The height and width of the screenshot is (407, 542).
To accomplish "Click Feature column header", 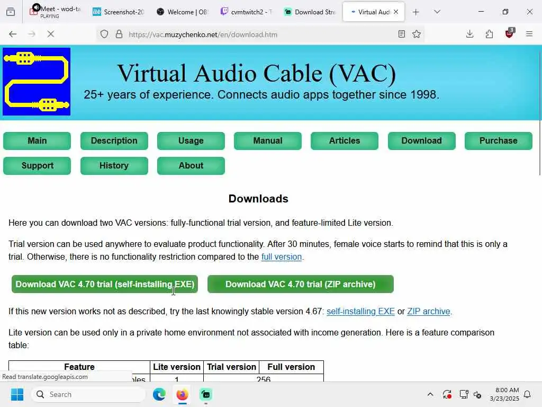I will pos(79,367).
